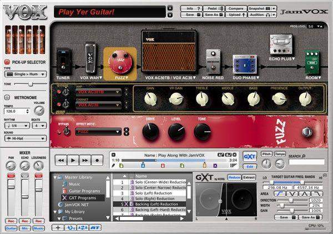
Task: Click the blue A marker on timeline
Action: coord(143,165)
